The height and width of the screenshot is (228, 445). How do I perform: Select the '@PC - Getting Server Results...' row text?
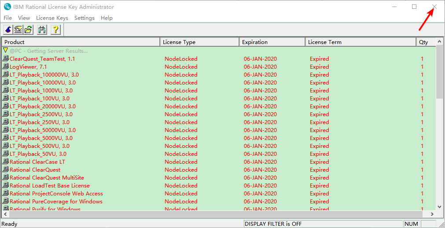pyautogui.click(x=48, y=51)
